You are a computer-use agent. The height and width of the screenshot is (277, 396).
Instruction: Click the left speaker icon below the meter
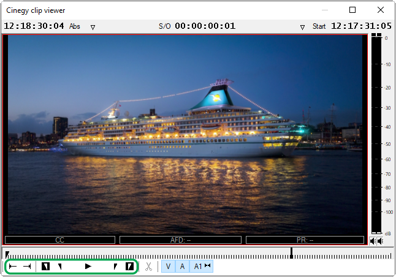pyautogui.click(x=373, y=241)
